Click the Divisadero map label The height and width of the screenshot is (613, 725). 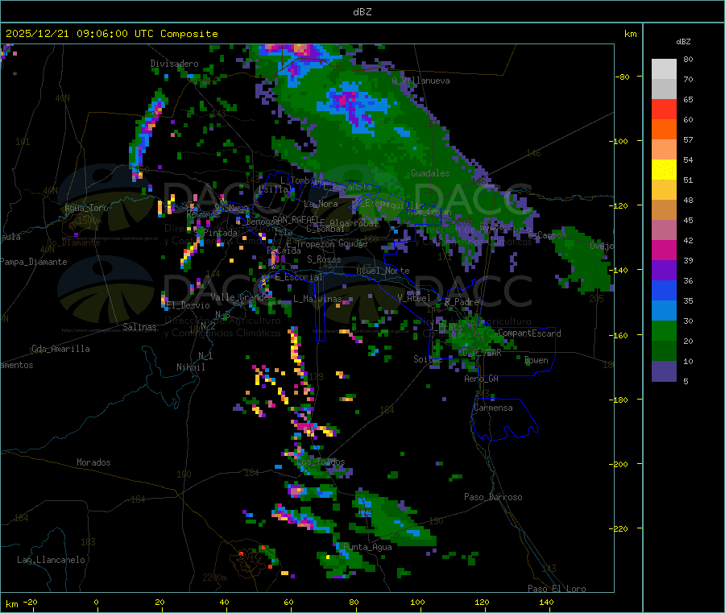[x=174, y=64]
